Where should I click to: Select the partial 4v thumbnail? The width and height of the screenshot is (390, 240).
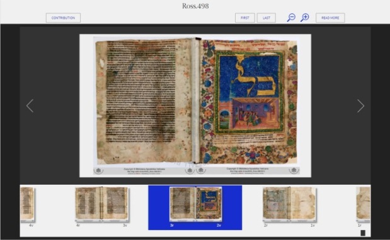pyautogui.click(x=27, y=204)
